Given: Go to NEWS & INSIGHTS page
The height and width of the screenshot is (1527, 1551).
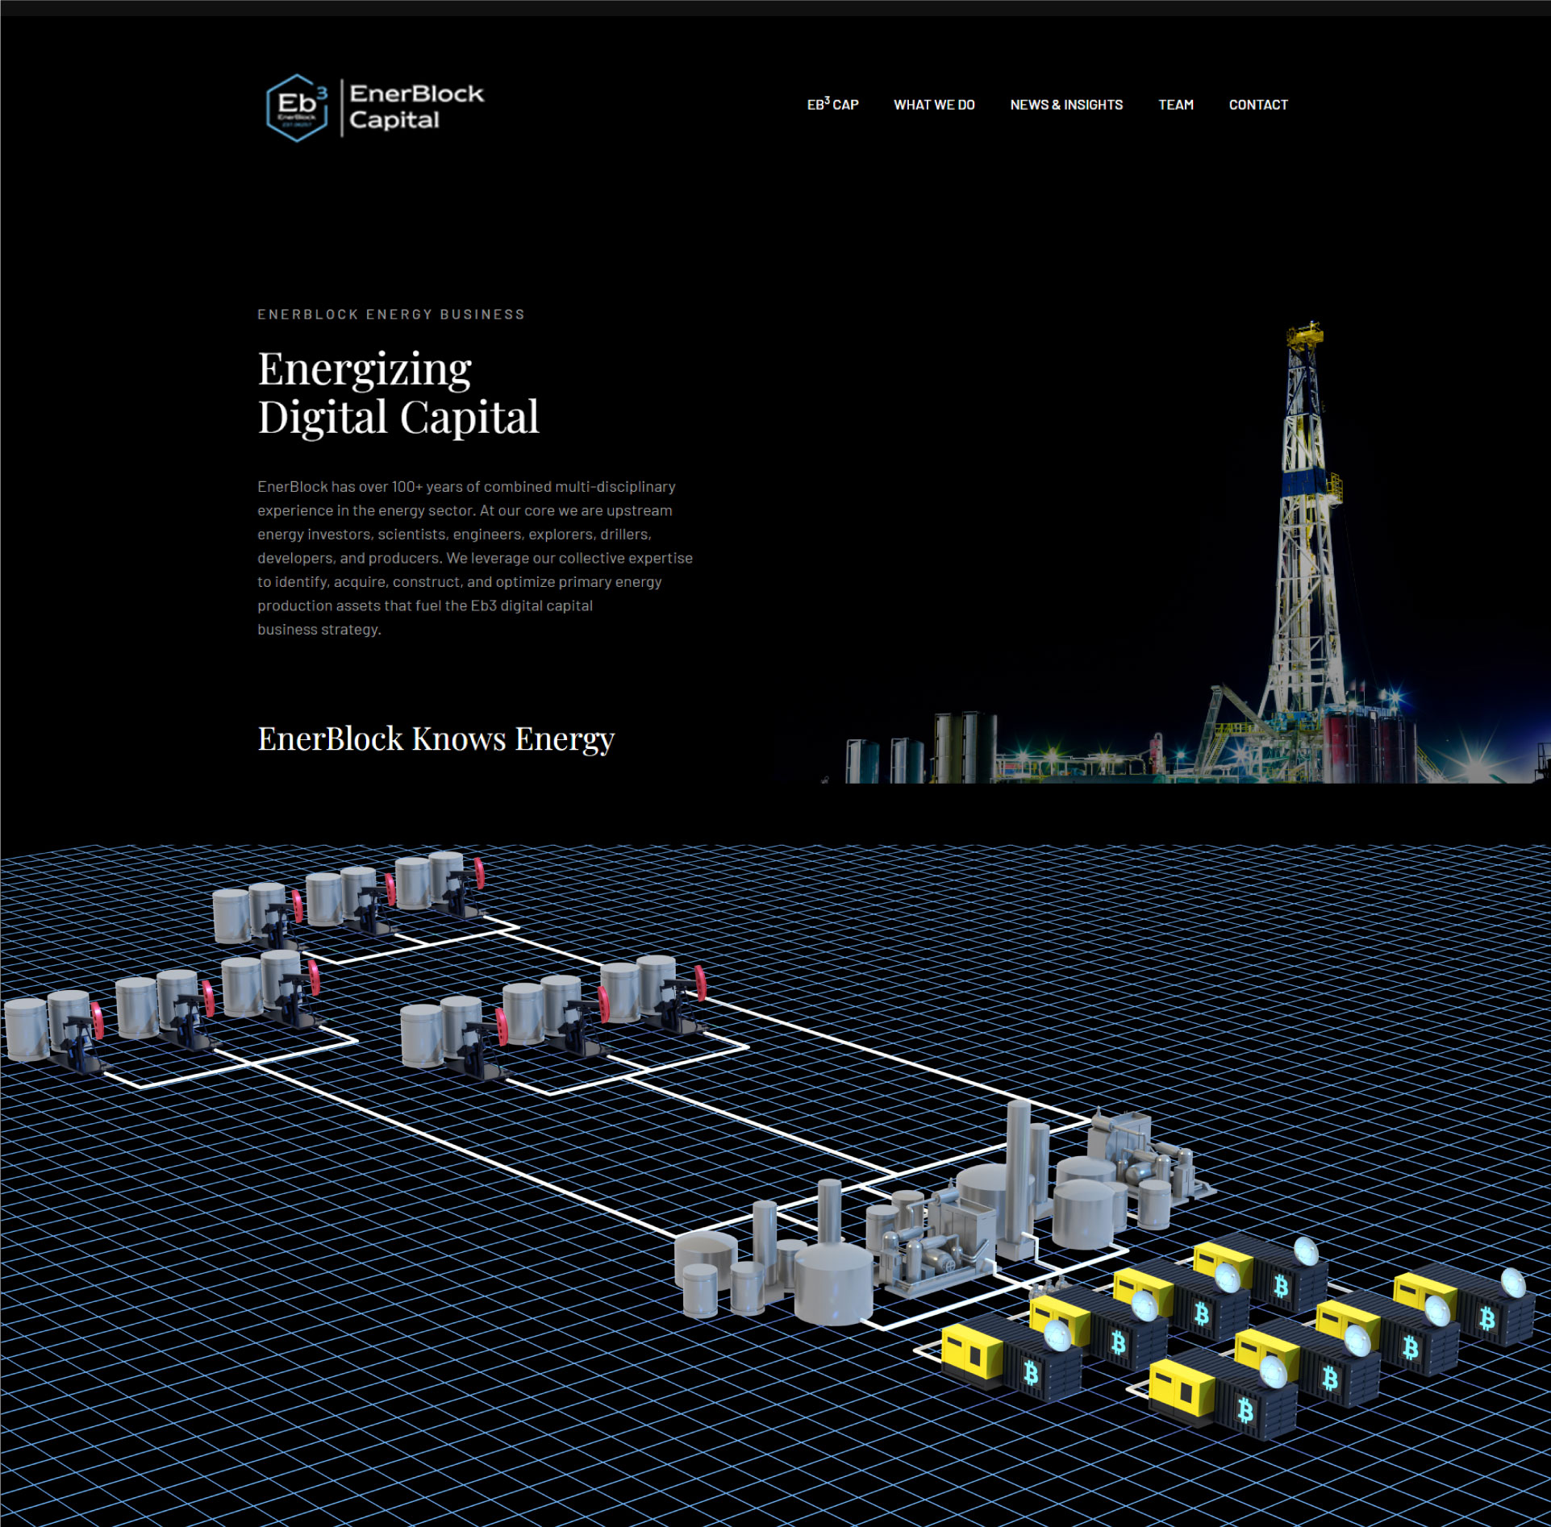Looking at the screenshot, I should 1065,105.
